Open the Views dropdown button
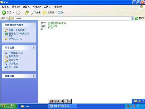This screenshot has height=109, width=145. tap(60, 13)
